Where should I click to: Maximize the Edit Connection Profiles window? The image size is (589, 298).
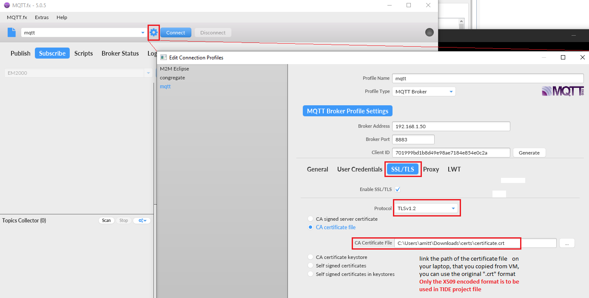point(563,57)
